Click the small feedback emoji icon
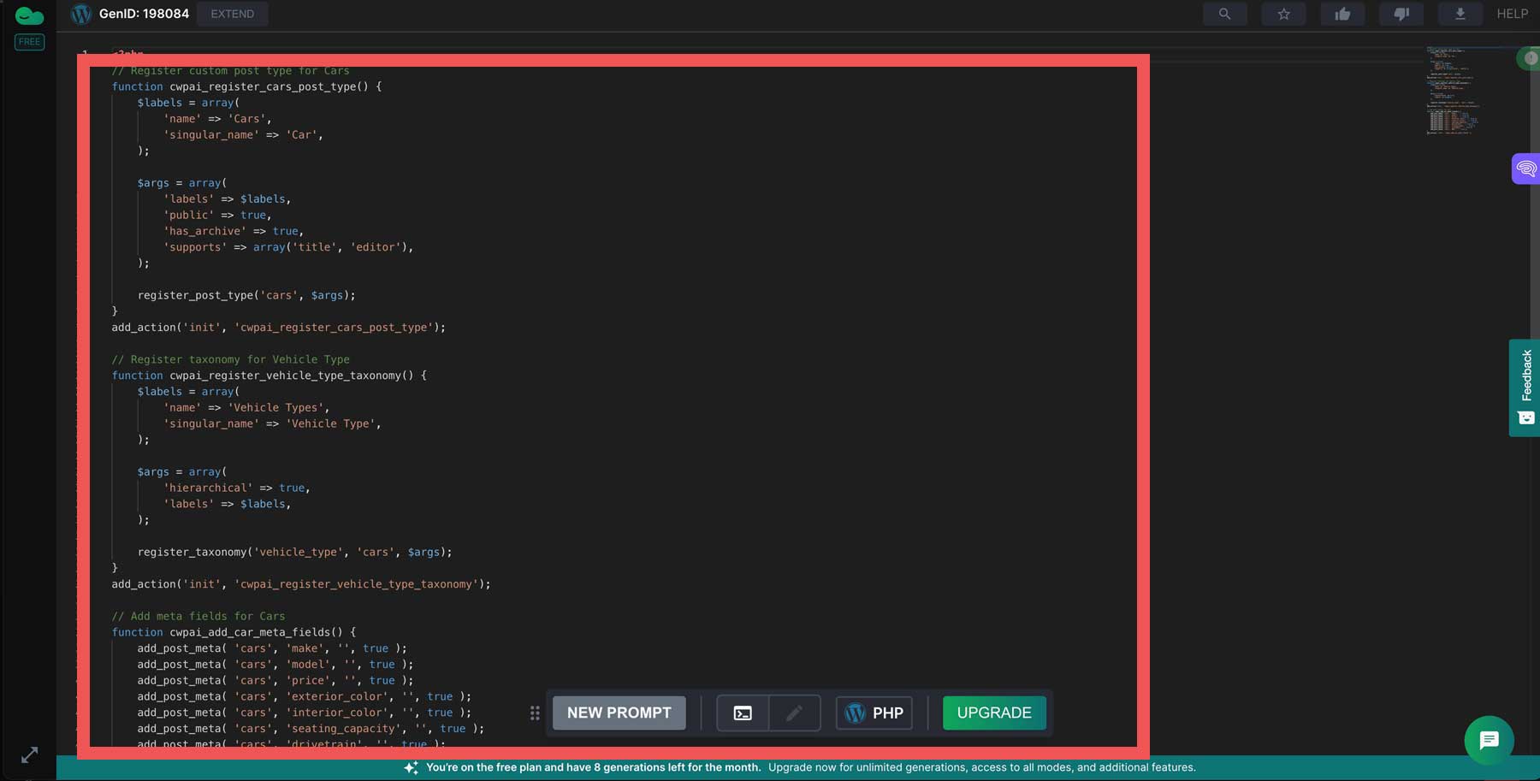 click(x=1525, y=417)
